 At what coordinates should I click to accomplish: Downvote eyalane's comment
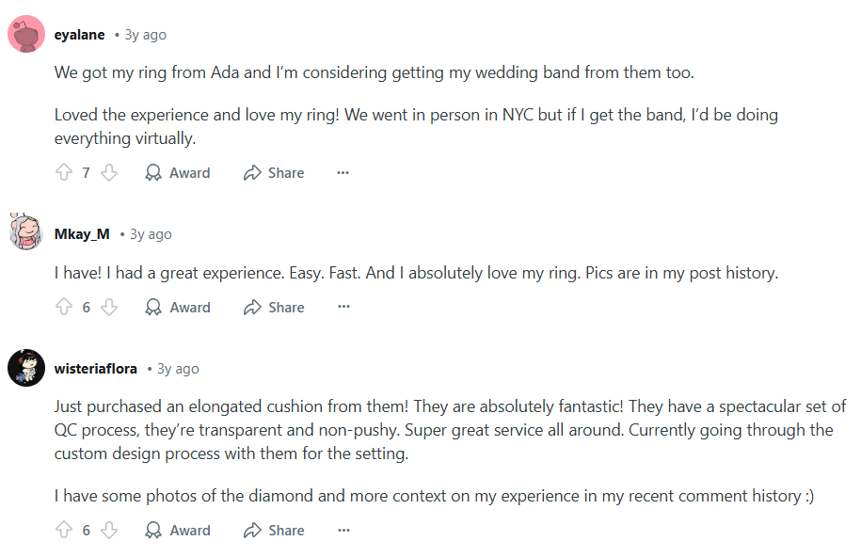click(x=109, y=173)
